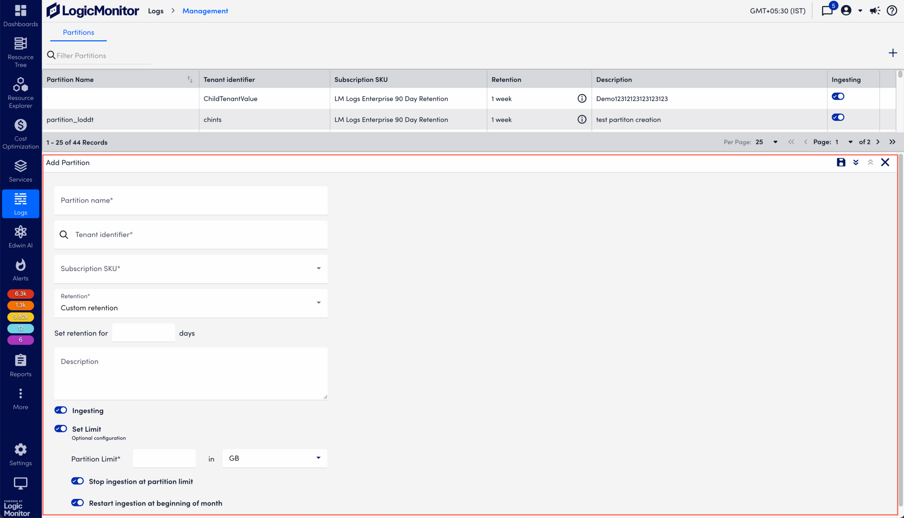Disable the Ingesting toggle in Add Partition
904x518 pixels.
pyautogui.click(x=60, y=410)
